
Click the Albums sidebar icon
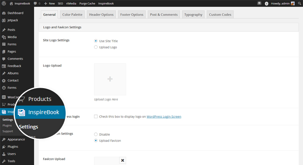4,73
